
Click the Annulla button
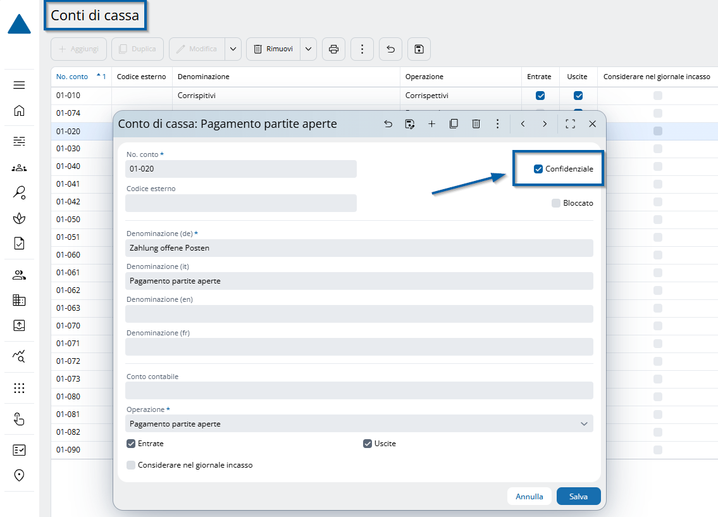(x=529, y=497)
